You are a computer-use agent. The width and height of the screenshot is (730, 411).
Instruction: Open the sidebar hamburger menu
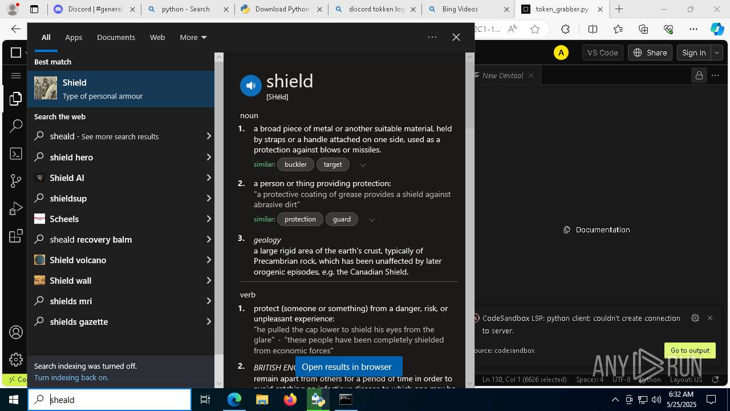16,75
